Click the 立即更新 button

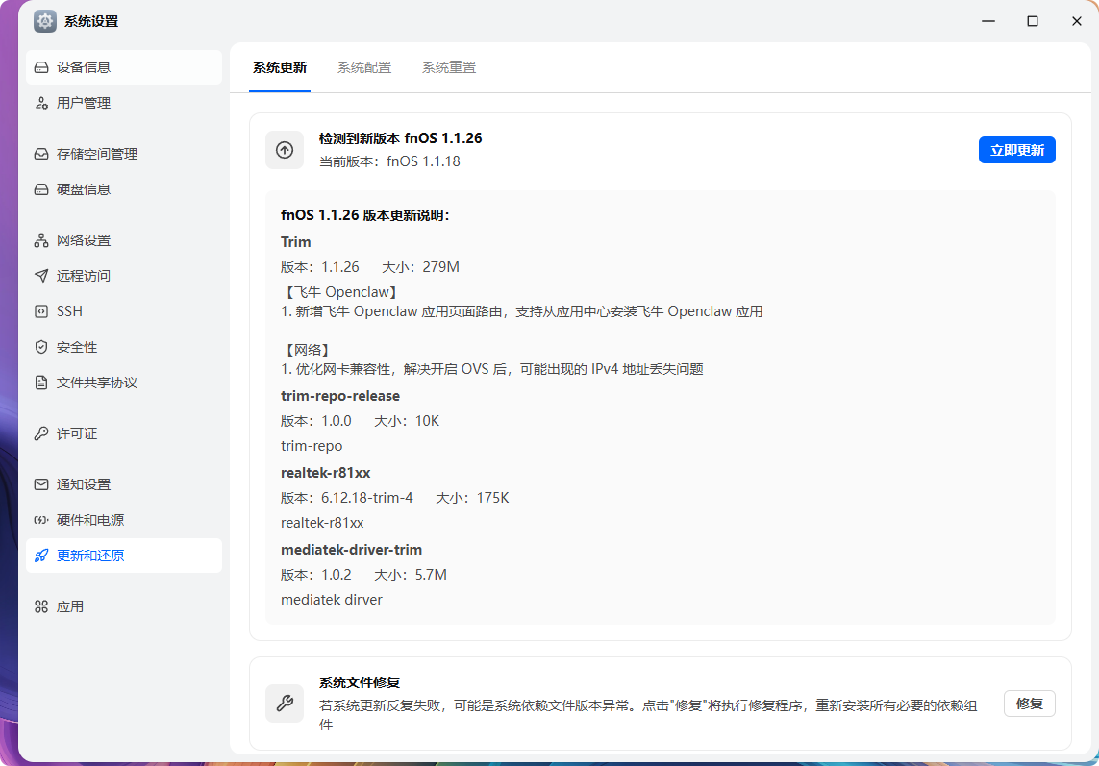tap(1016, 149)
